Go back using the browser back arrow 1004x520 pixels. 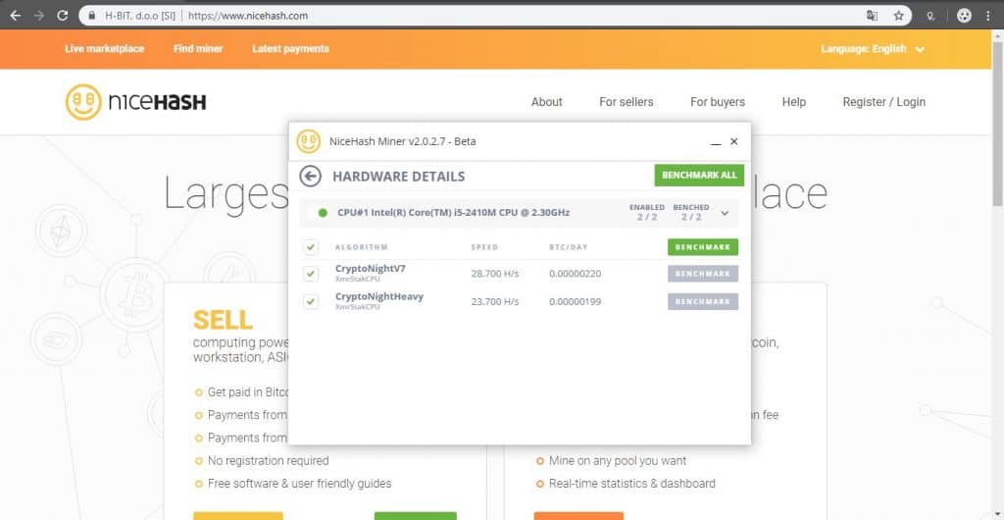[16, 16]
